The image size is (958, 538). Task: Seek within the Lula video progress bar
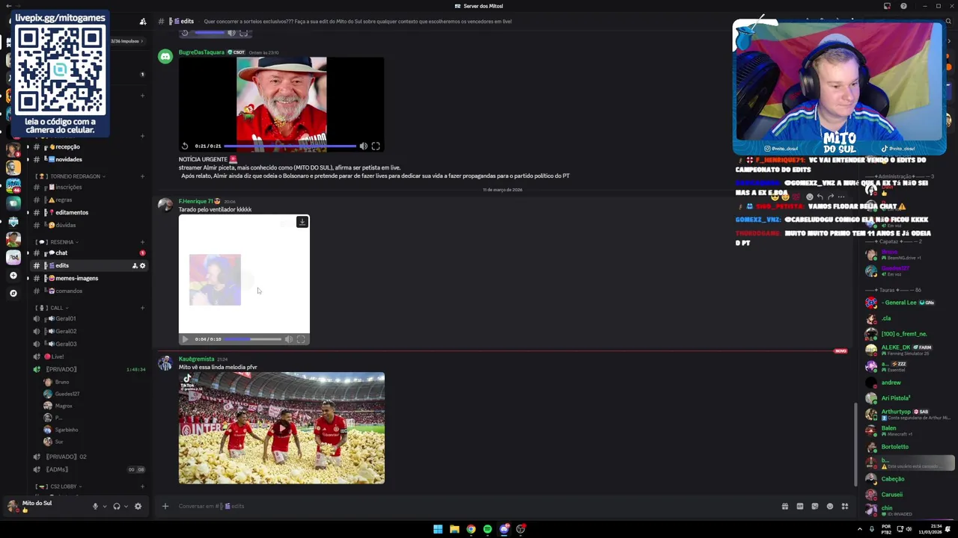click(x=290, y=146)
